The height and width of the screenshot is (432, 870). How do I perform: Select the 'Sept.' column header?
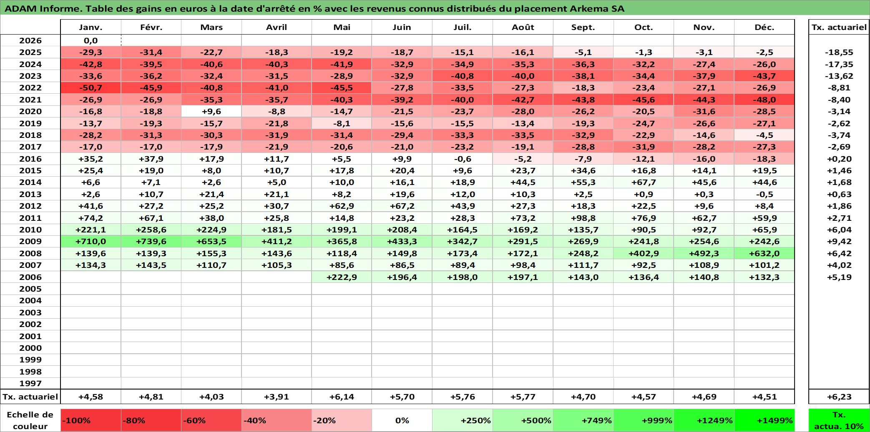pos(583,27)
